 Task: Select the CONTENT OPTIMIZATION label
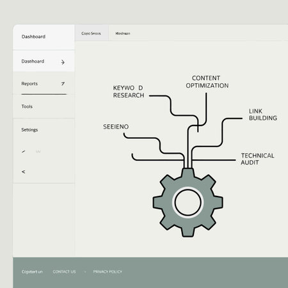(207, 82)
